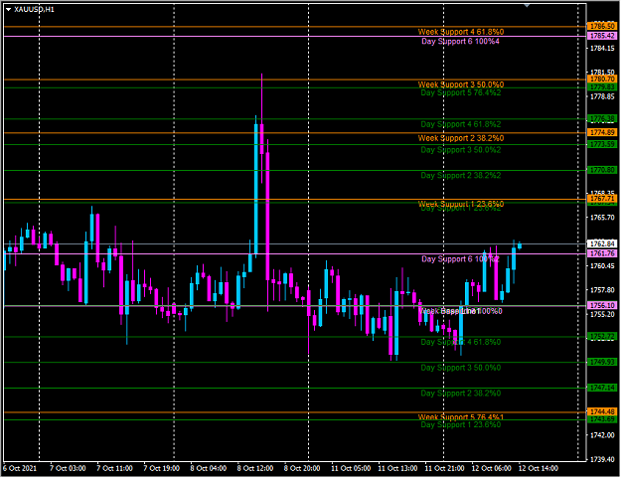The width and height of the screenshot is (621, 478).
Task: Click the '8 Oct 12:00' time axis label
Action: tap(255, 468)
